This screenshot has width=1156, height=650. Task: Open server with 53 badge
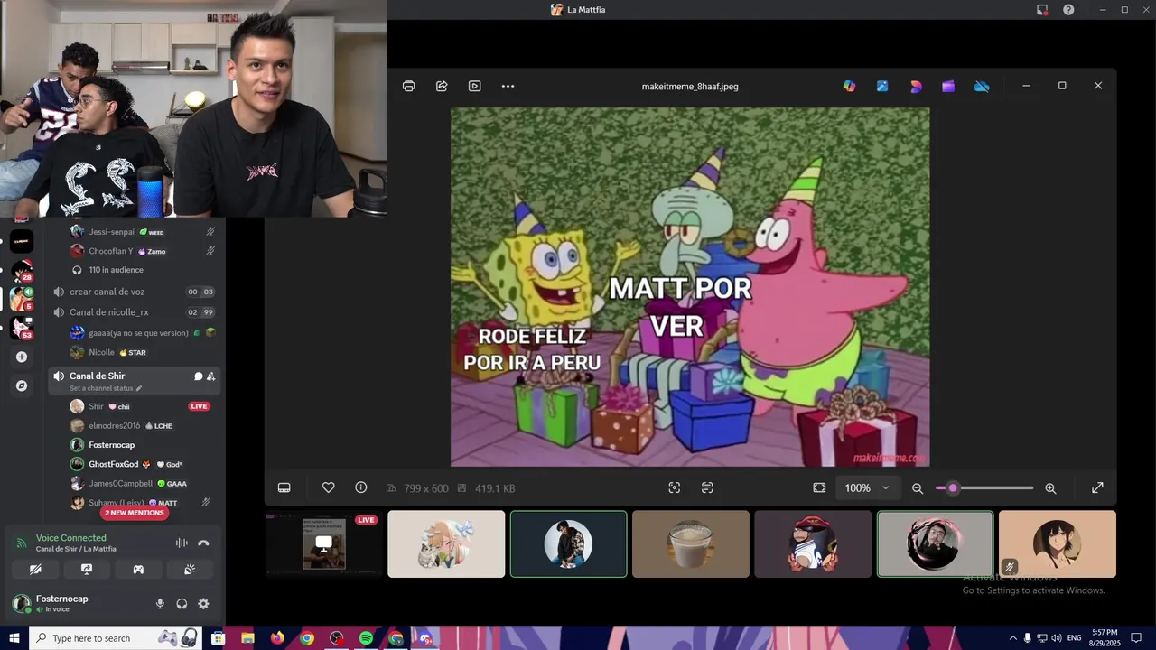pyautogui.click(x=21, y=328)
